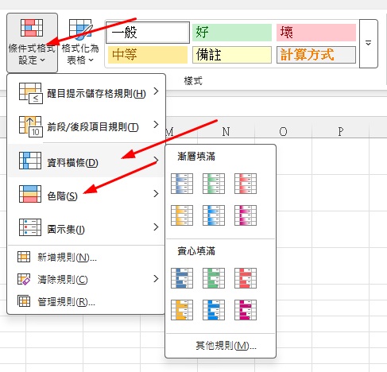
Task: Click the 圖示集 menu icon
Action: (30, 227)
